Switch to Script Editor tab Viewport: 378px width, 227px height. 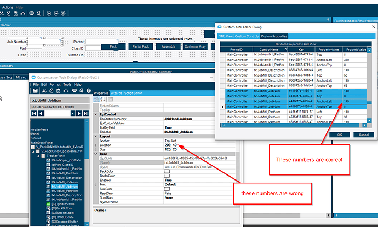coord(133,93)
